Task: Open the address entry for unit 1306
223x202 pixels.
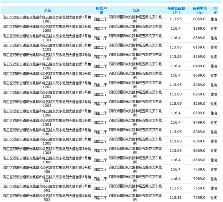Action: [47, 159]
